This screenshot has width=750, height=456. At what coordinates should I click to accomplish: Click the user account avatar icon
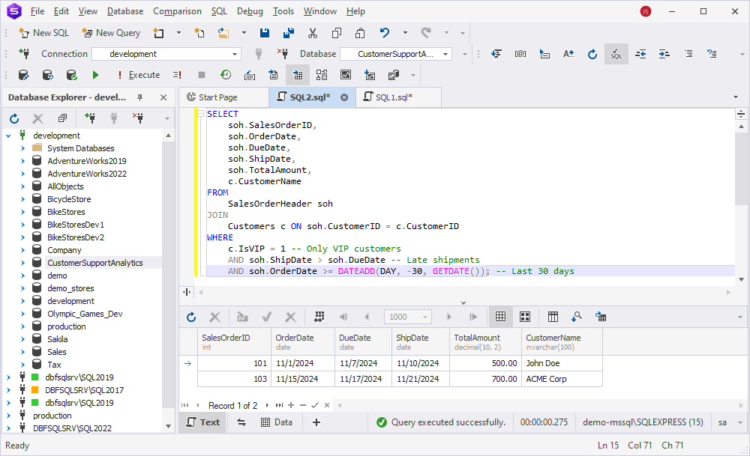tap(646, 11)
